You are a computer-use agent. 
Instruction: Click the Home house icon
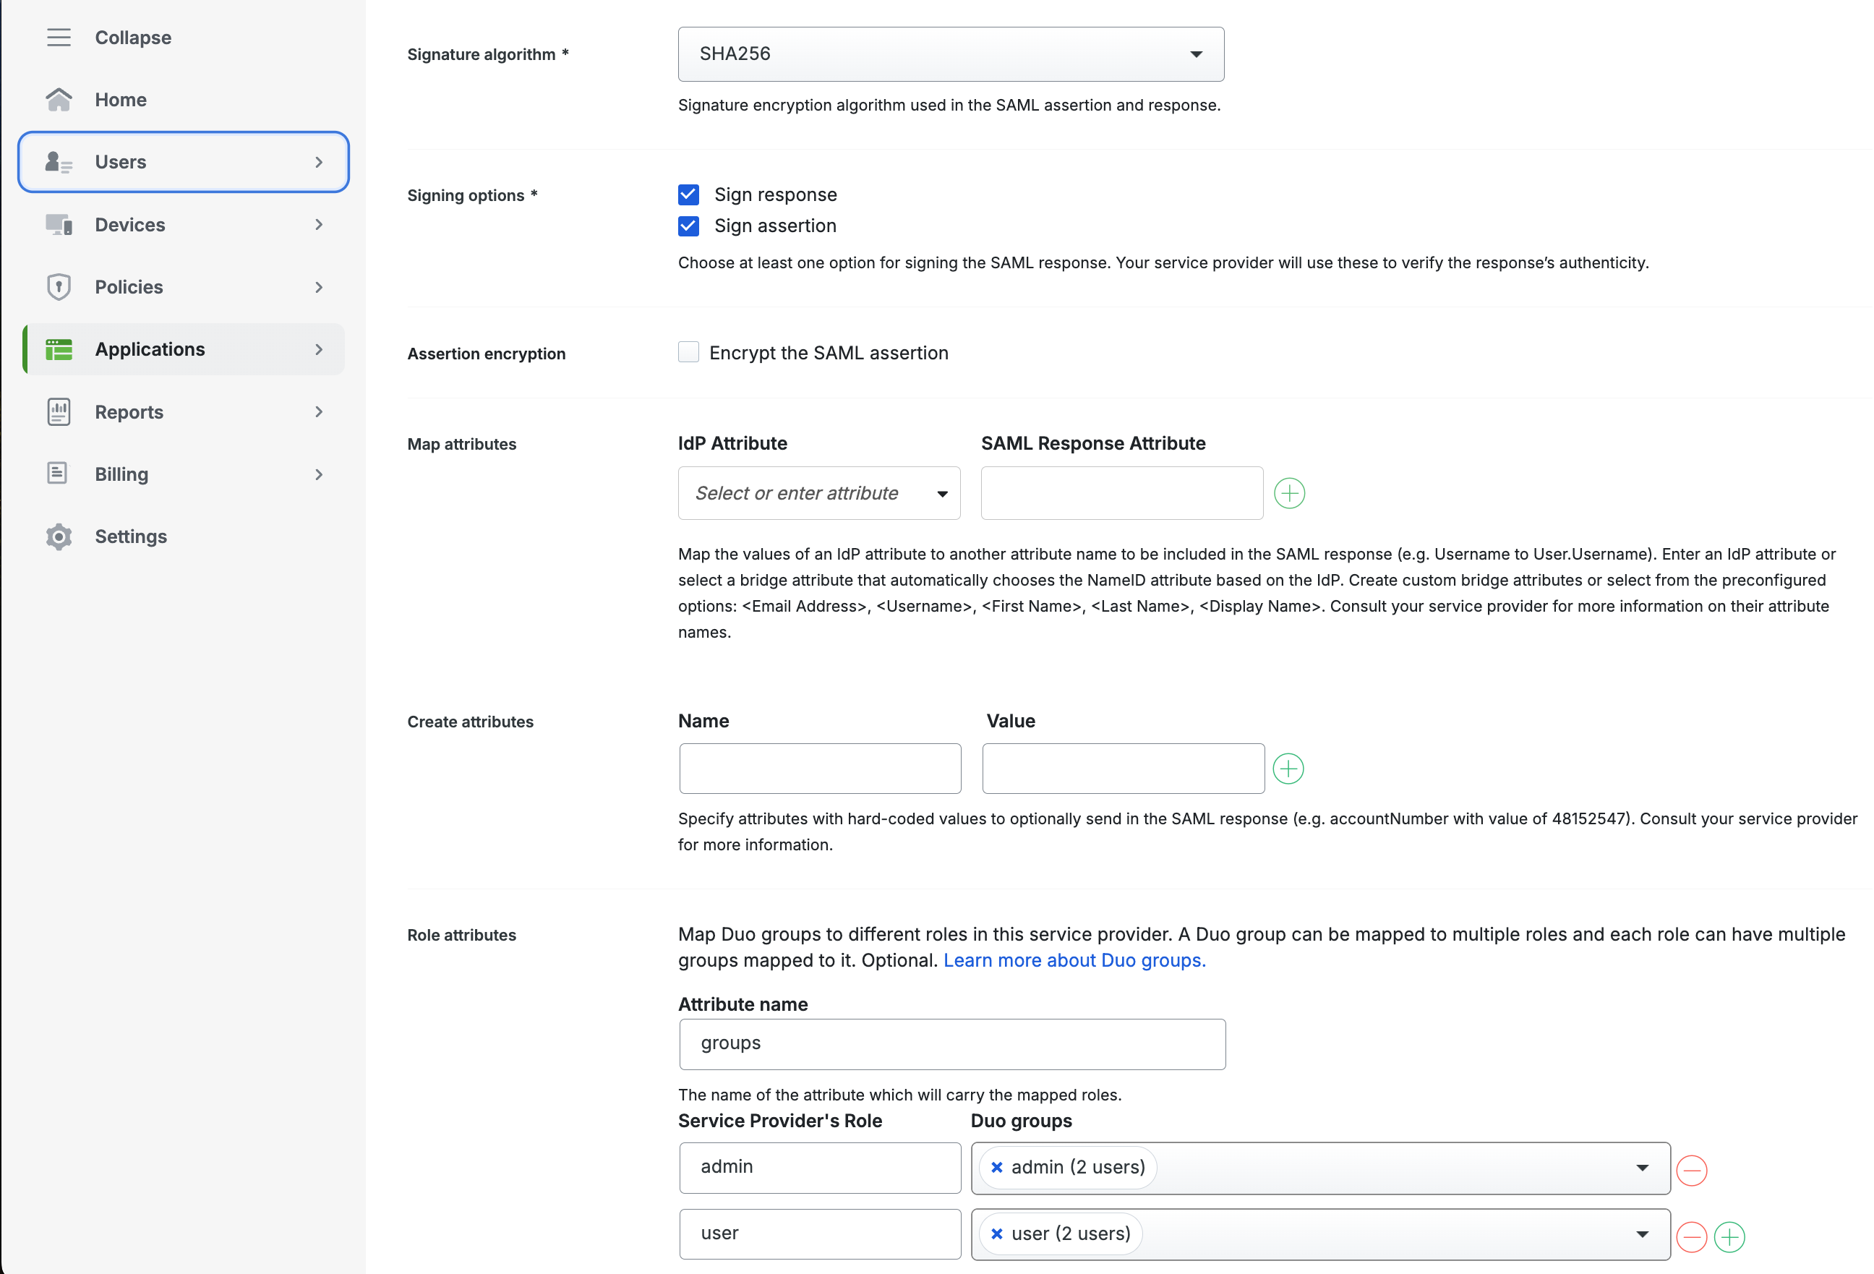pyautogui.click(x=58, y=99)
